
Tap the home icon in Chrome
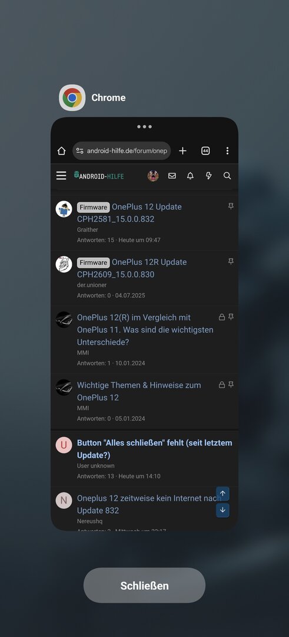pos(62,151)
